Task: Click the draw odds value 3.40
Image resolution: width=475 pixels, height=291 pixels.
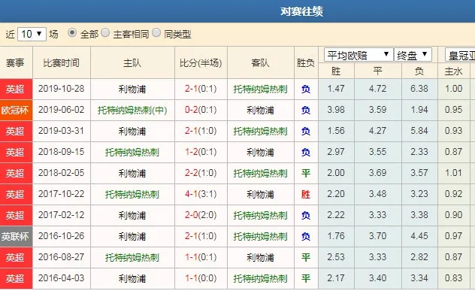Action: point(378,278)
